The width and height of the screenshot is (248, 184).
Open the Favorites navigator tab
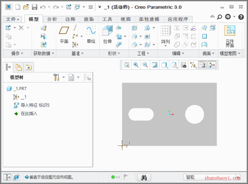pos(28,67)
